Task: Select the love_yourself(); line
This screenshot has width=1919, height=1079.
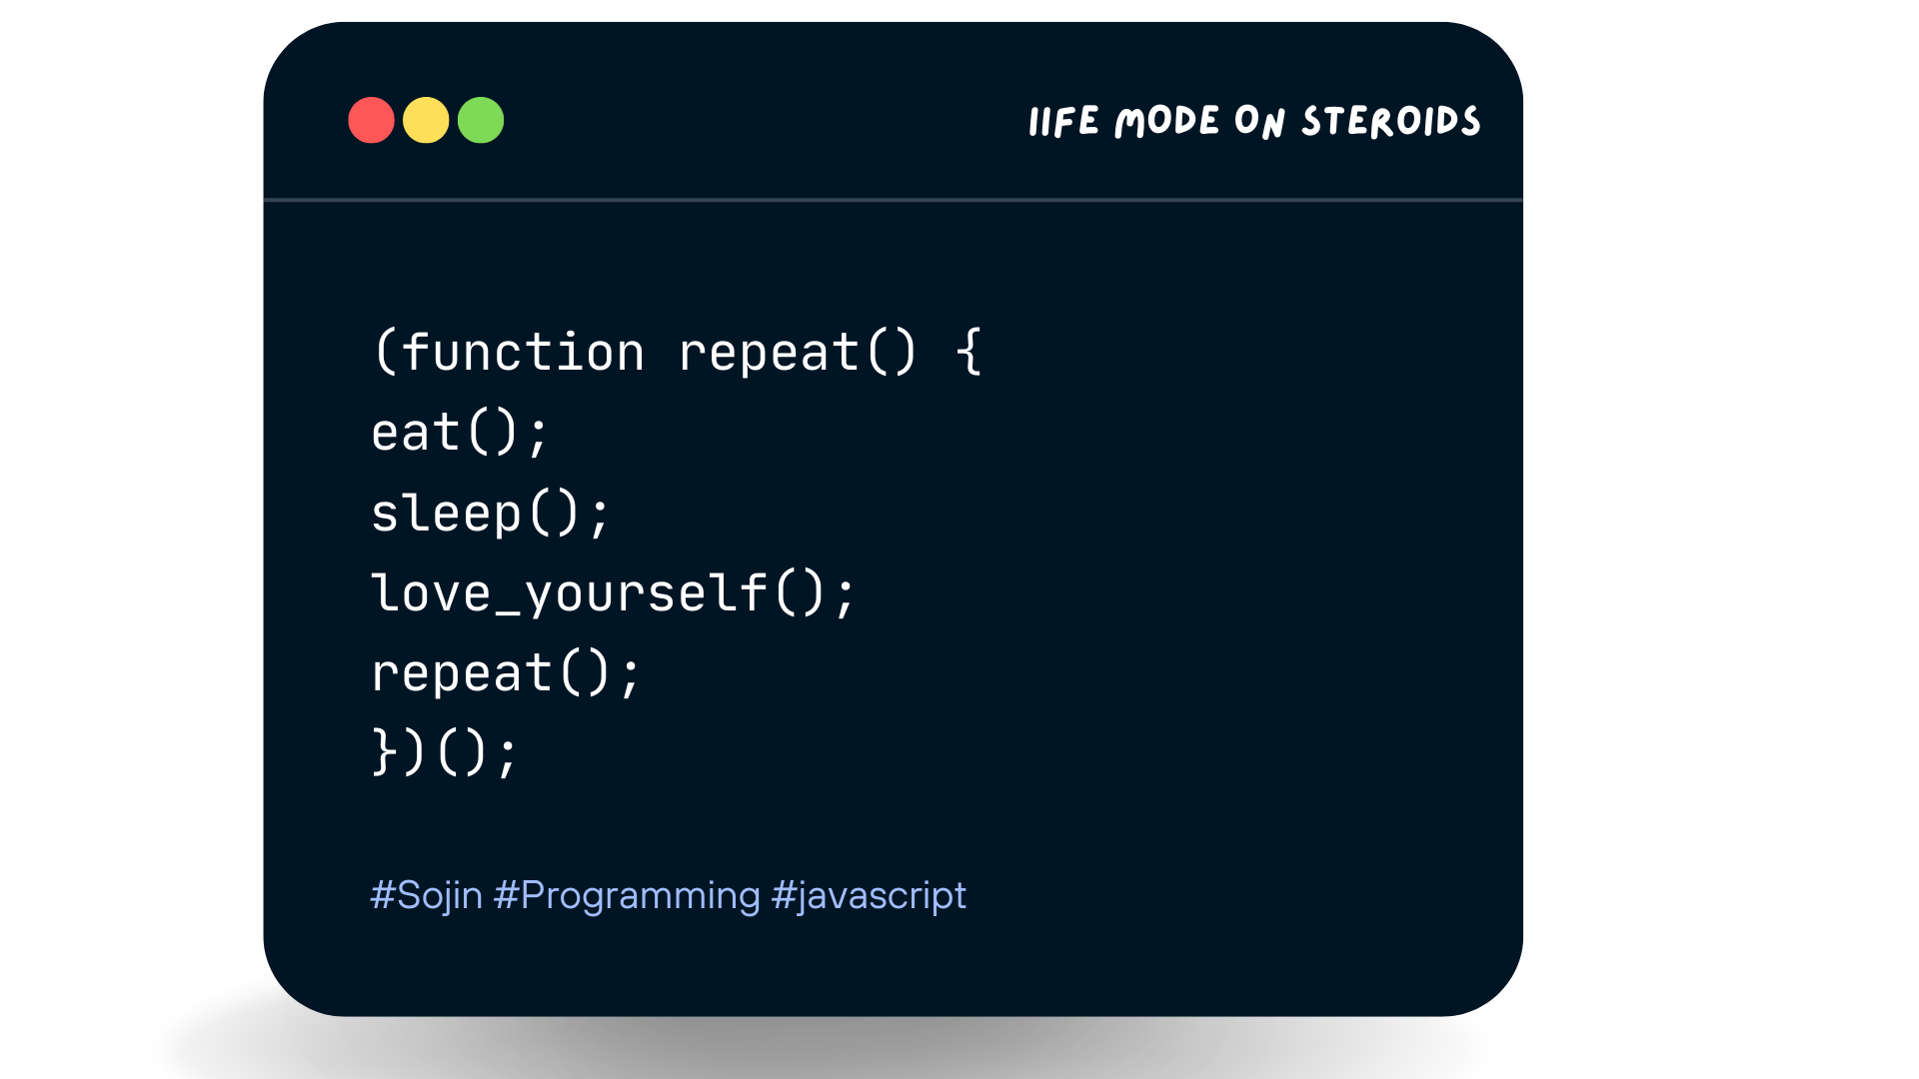Action: click(x=613, y=593)
